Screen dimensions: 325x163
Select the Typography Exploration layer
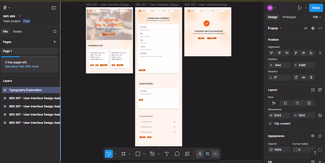[x=31, y=90]
